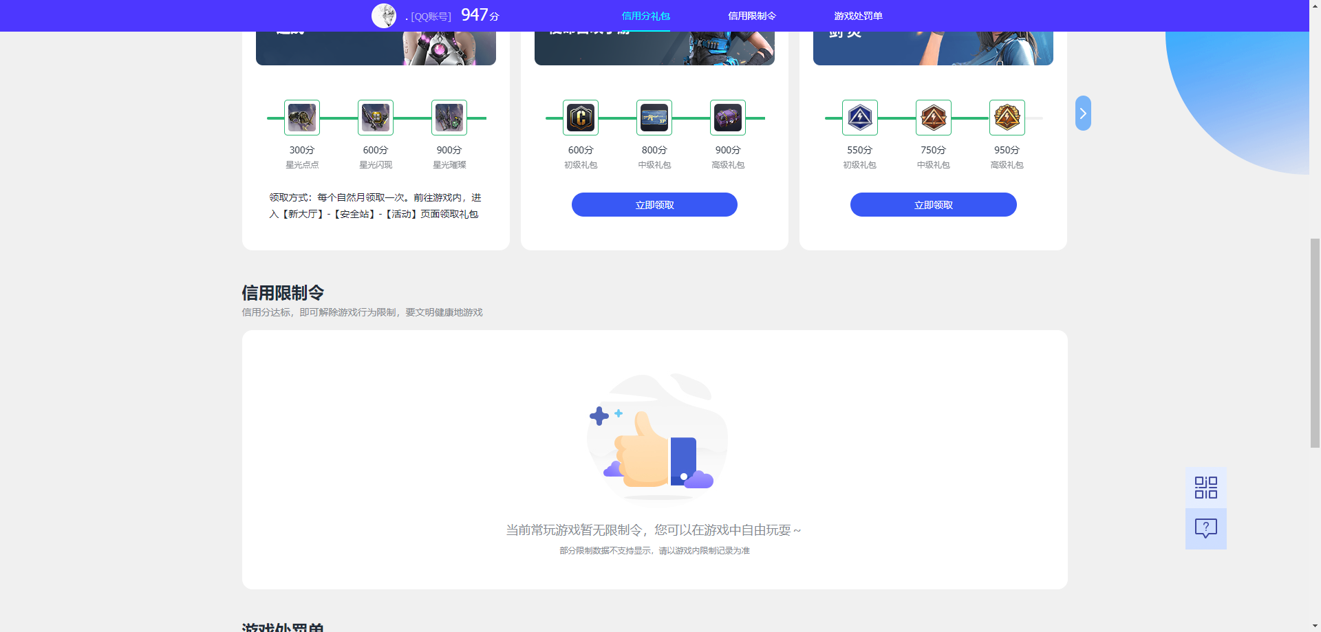Switch to the 信用限制令 tab

click(751, 15)
